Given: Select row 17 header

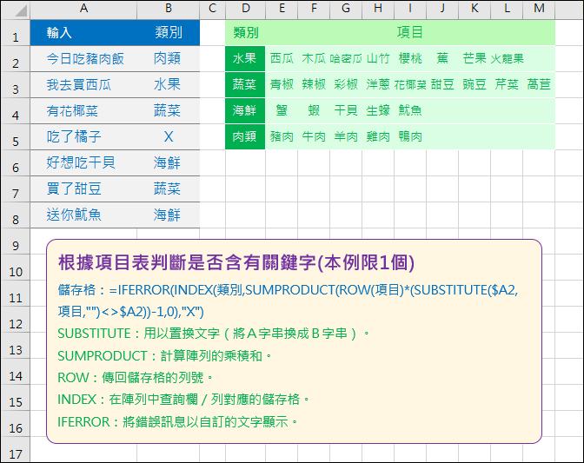Looking at the screenshot, I should [x=16, y=450].
